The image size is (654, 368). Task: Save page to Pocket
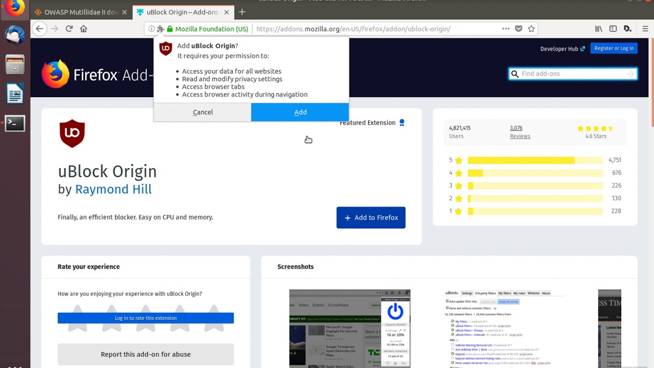tap(519, 29)
